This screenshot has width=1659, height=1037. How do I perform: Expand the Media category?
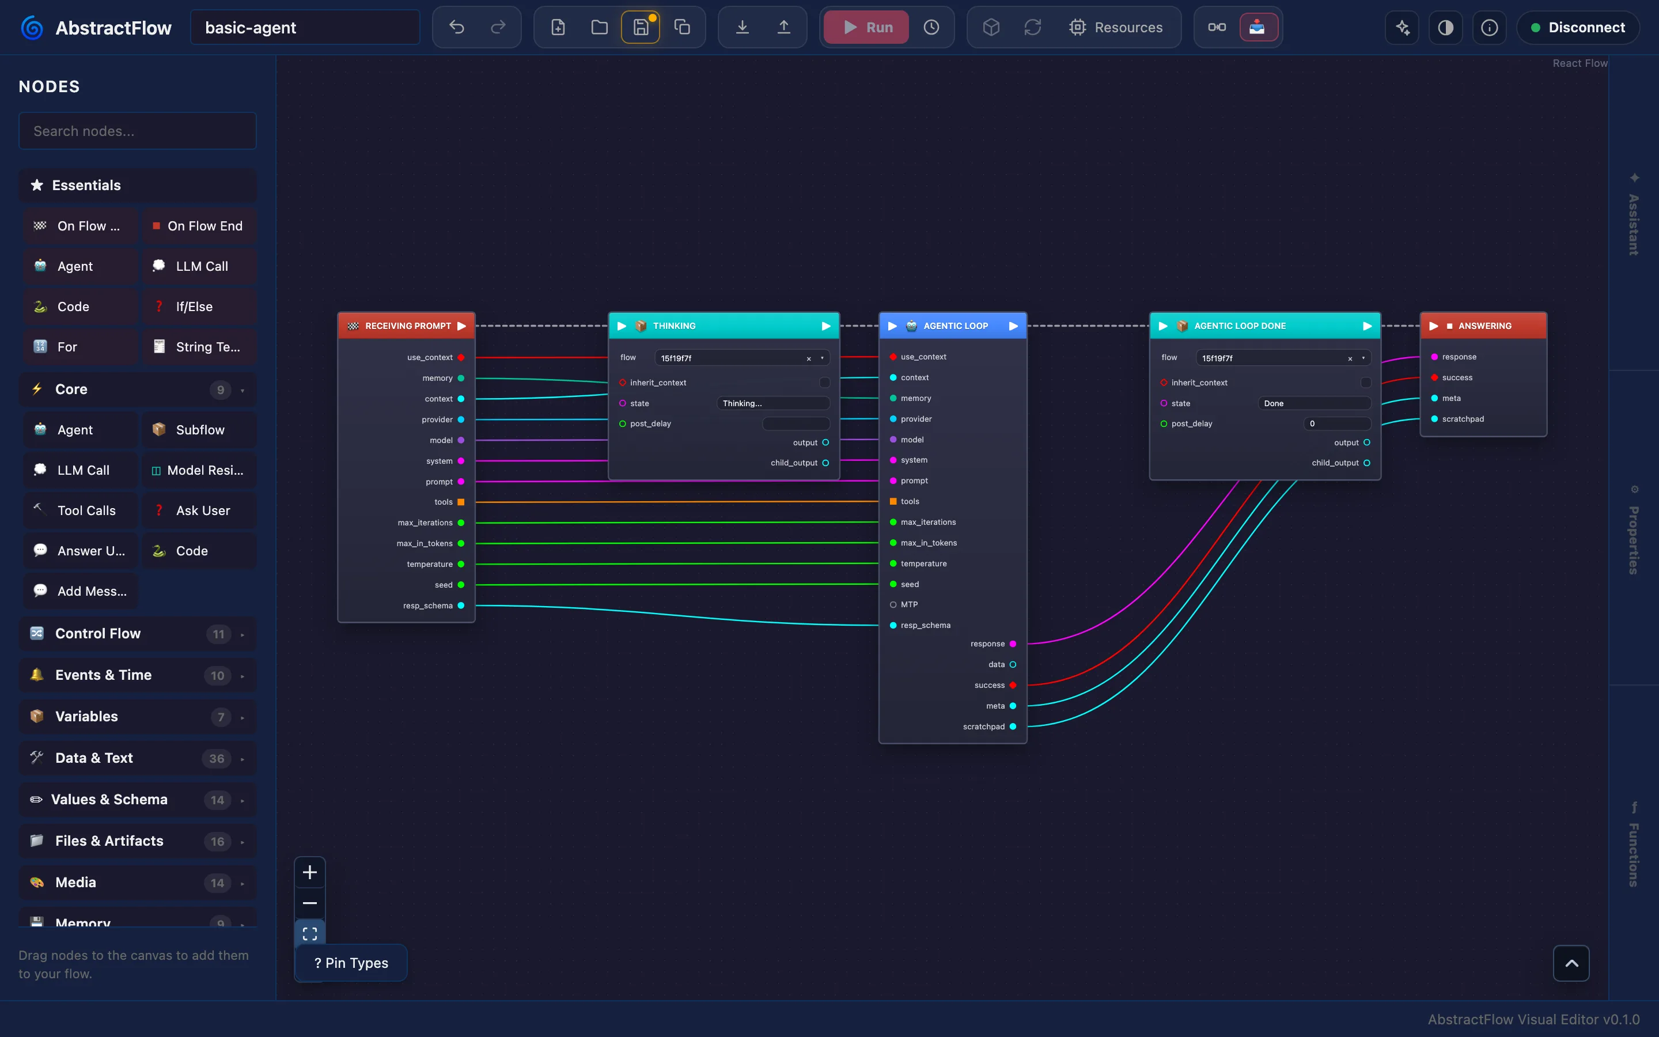coord(138,883)
